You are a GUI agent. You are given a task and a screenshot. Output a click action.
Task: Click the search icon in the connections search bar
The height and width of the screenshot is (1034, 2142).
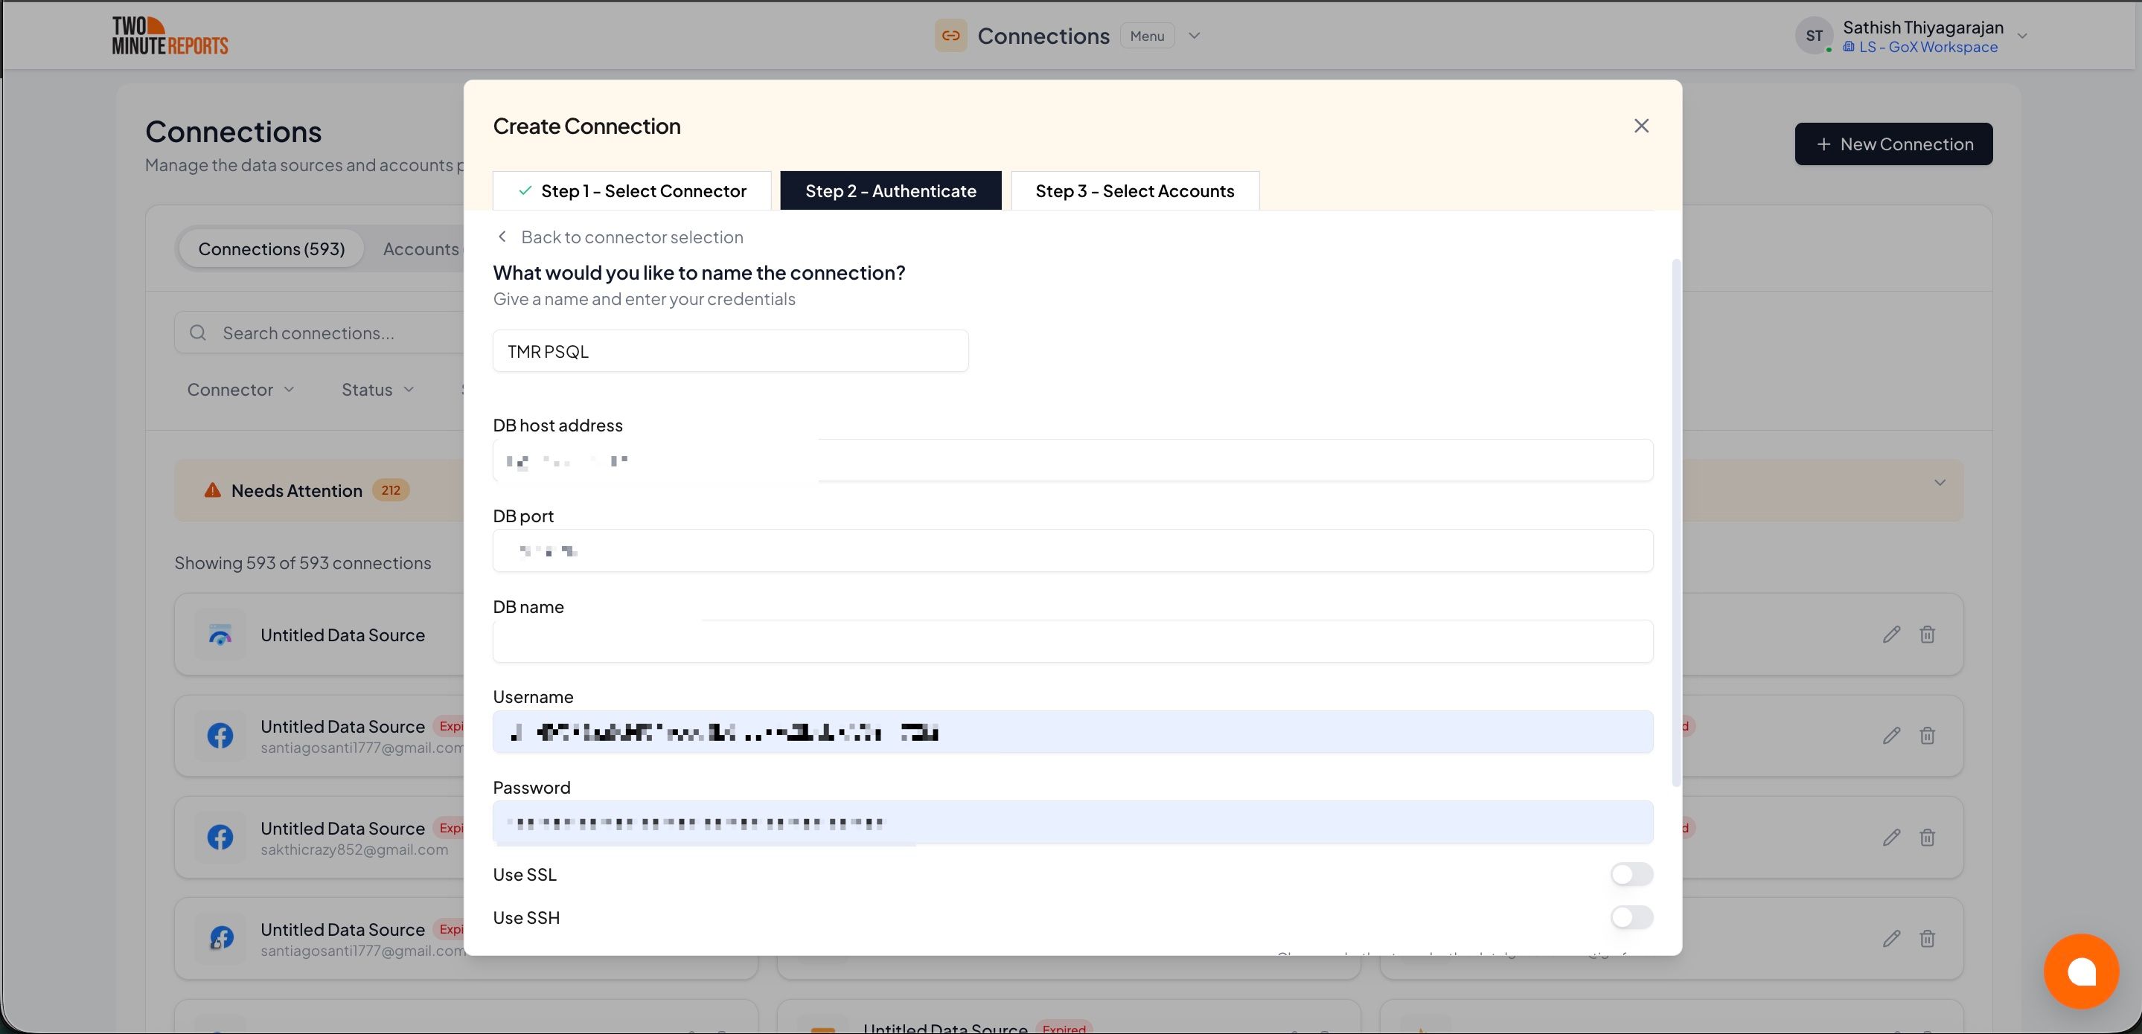(x=197, y=332)
